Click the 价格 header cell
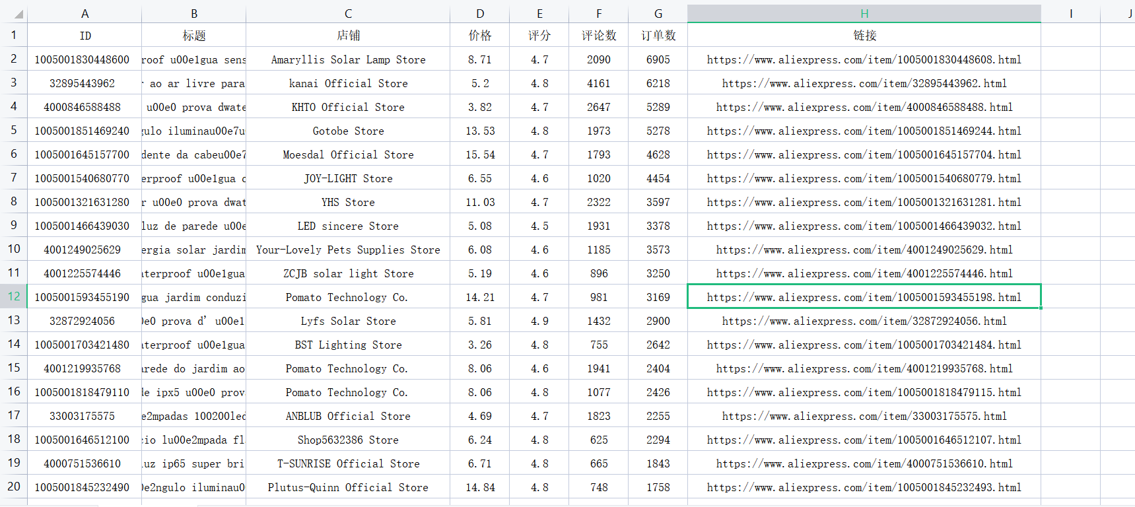 480,35
